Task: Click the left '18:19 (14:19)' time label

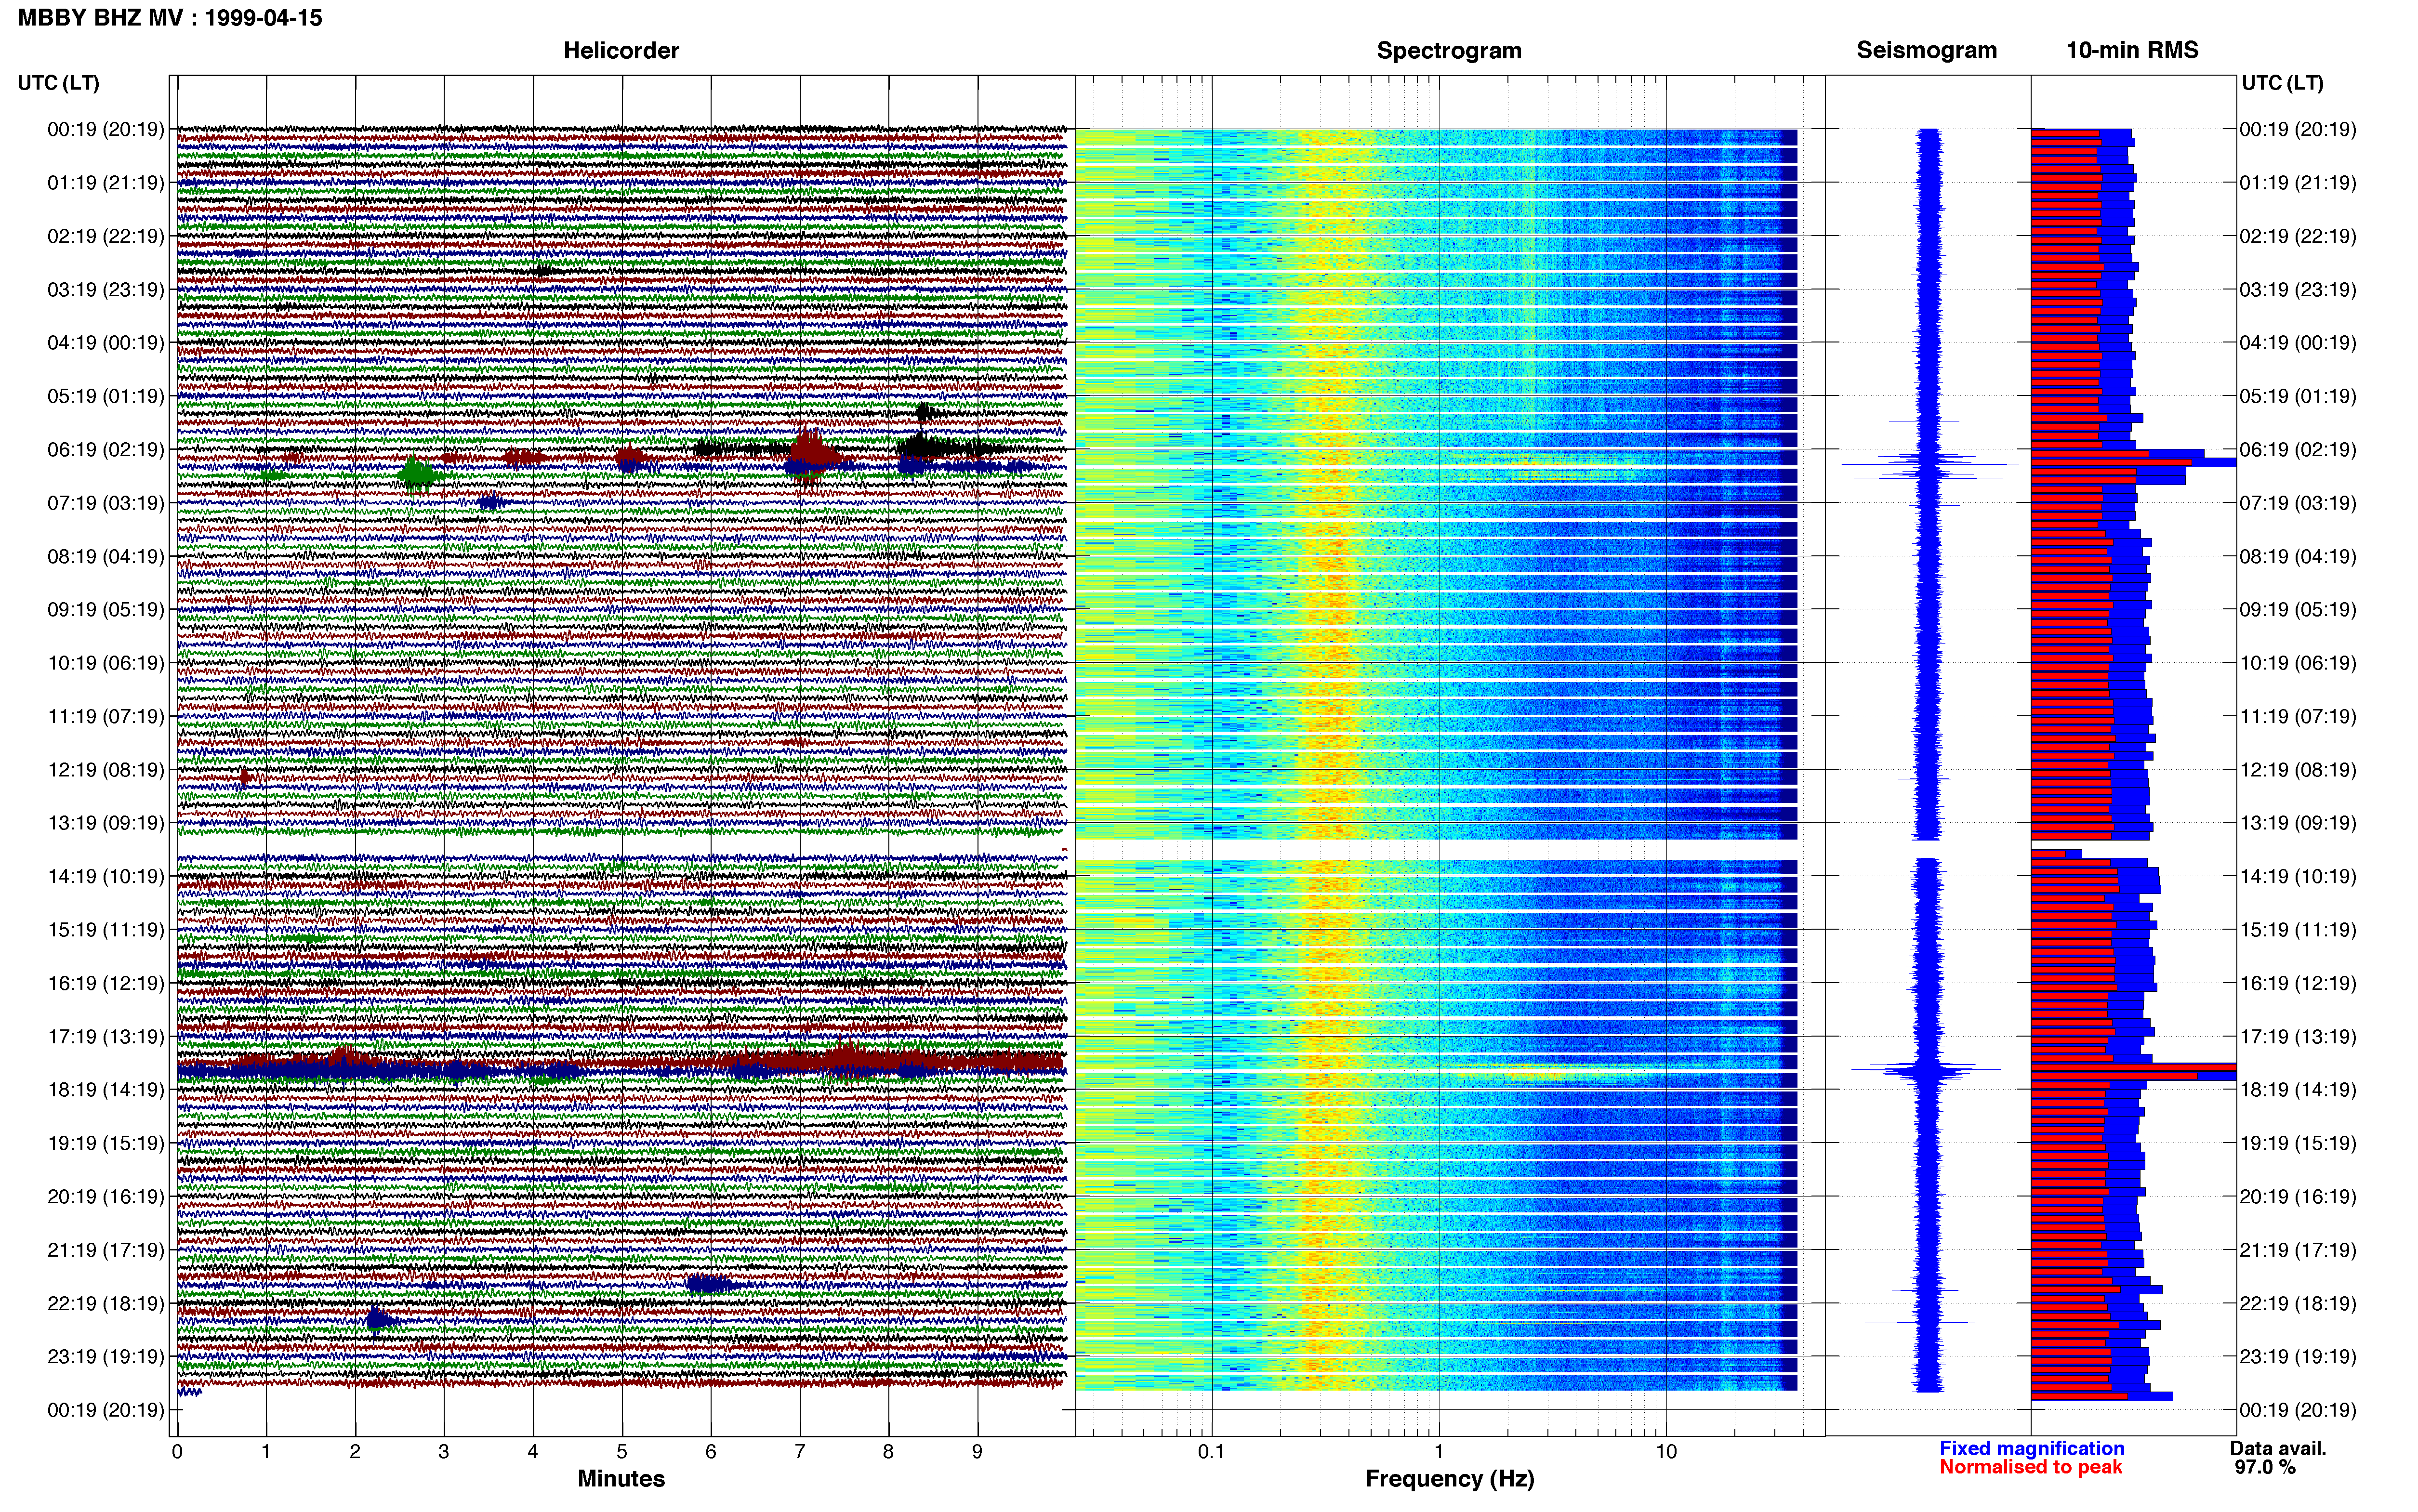Action: click(105, 1090)
